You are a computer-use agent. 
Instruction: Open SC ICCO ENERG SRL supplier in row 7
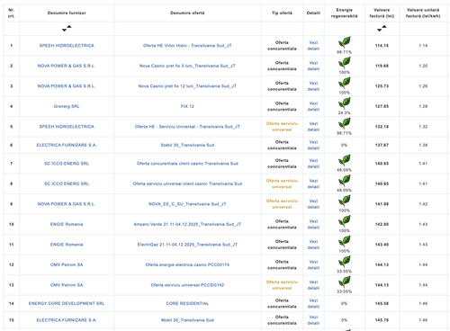coord(67,164)
